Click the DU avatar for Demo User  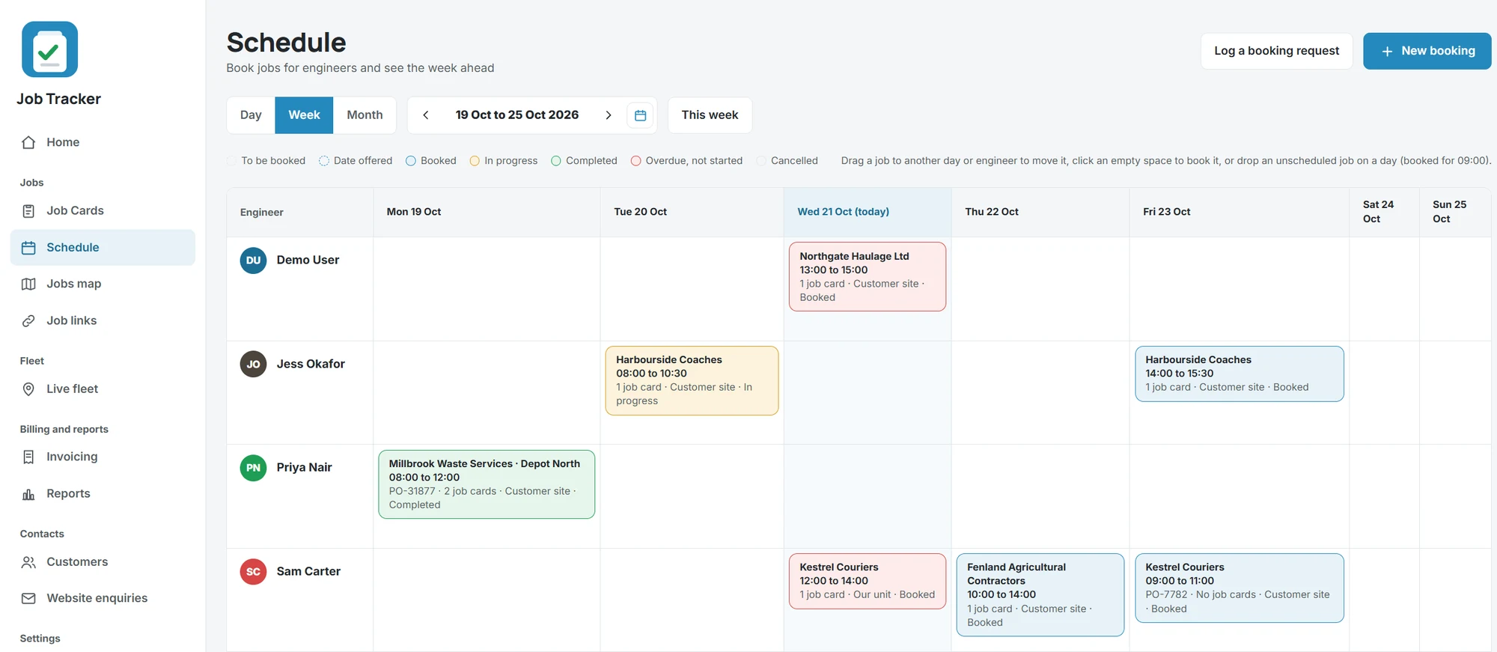click(253, 261)
